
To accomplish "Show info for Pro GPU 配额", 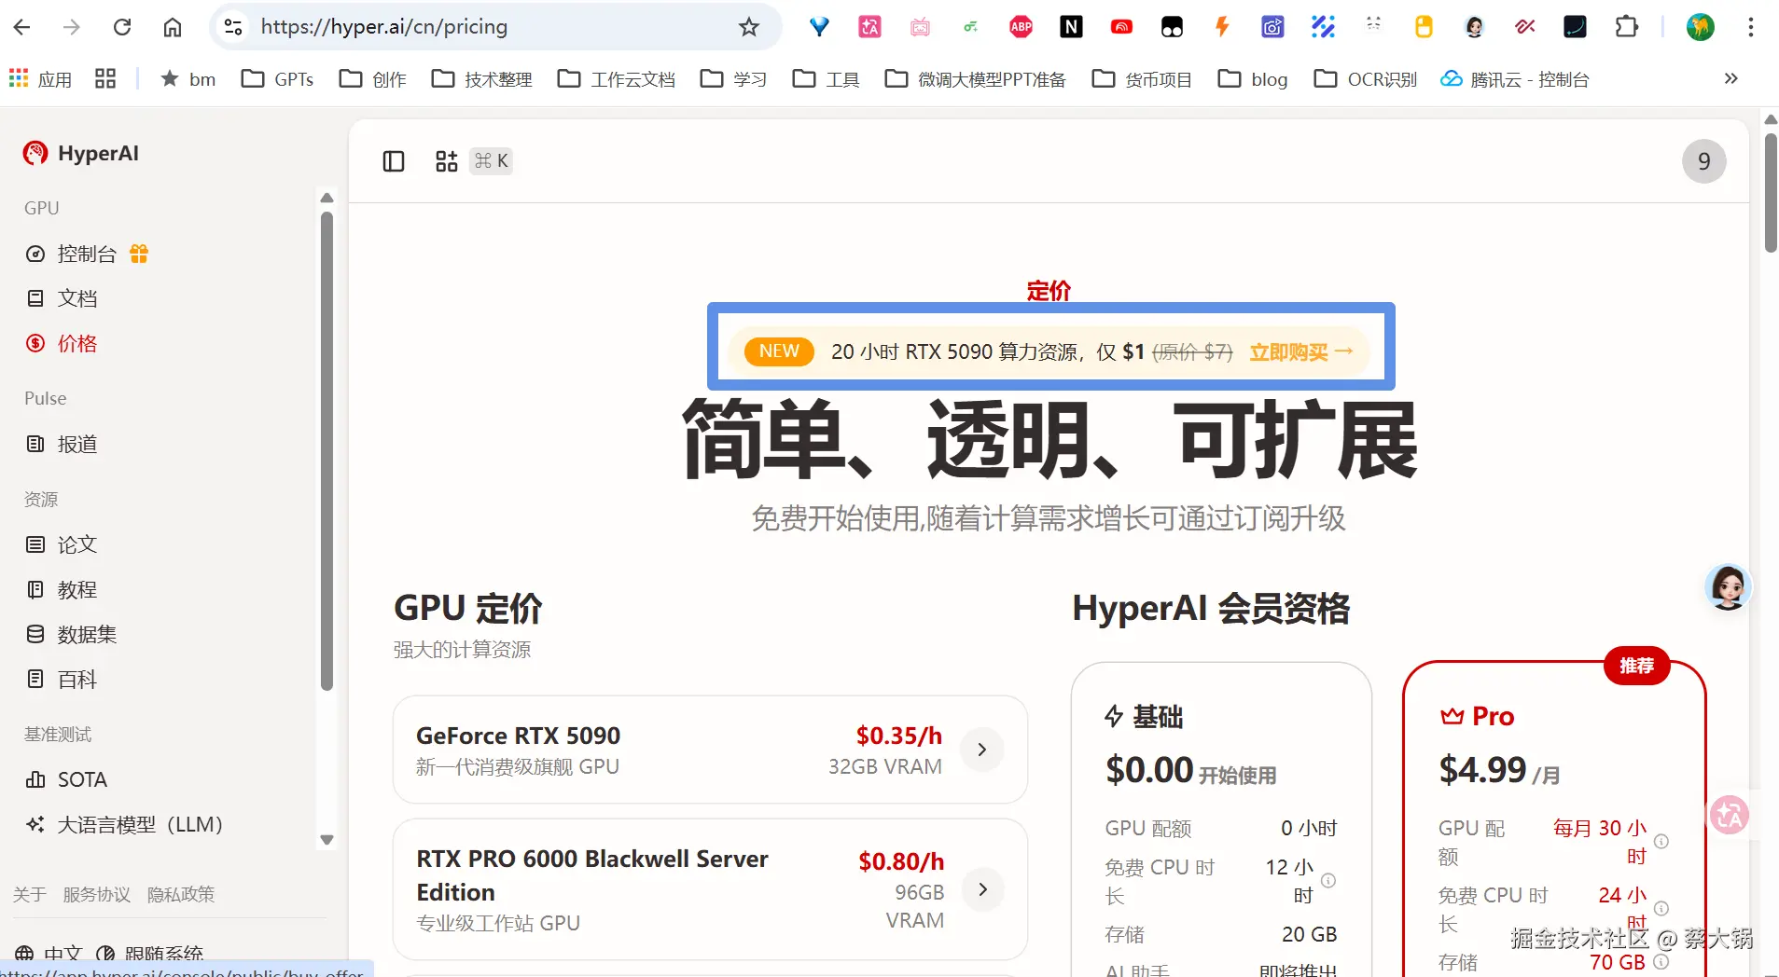I will click(x=1661, y=842).
